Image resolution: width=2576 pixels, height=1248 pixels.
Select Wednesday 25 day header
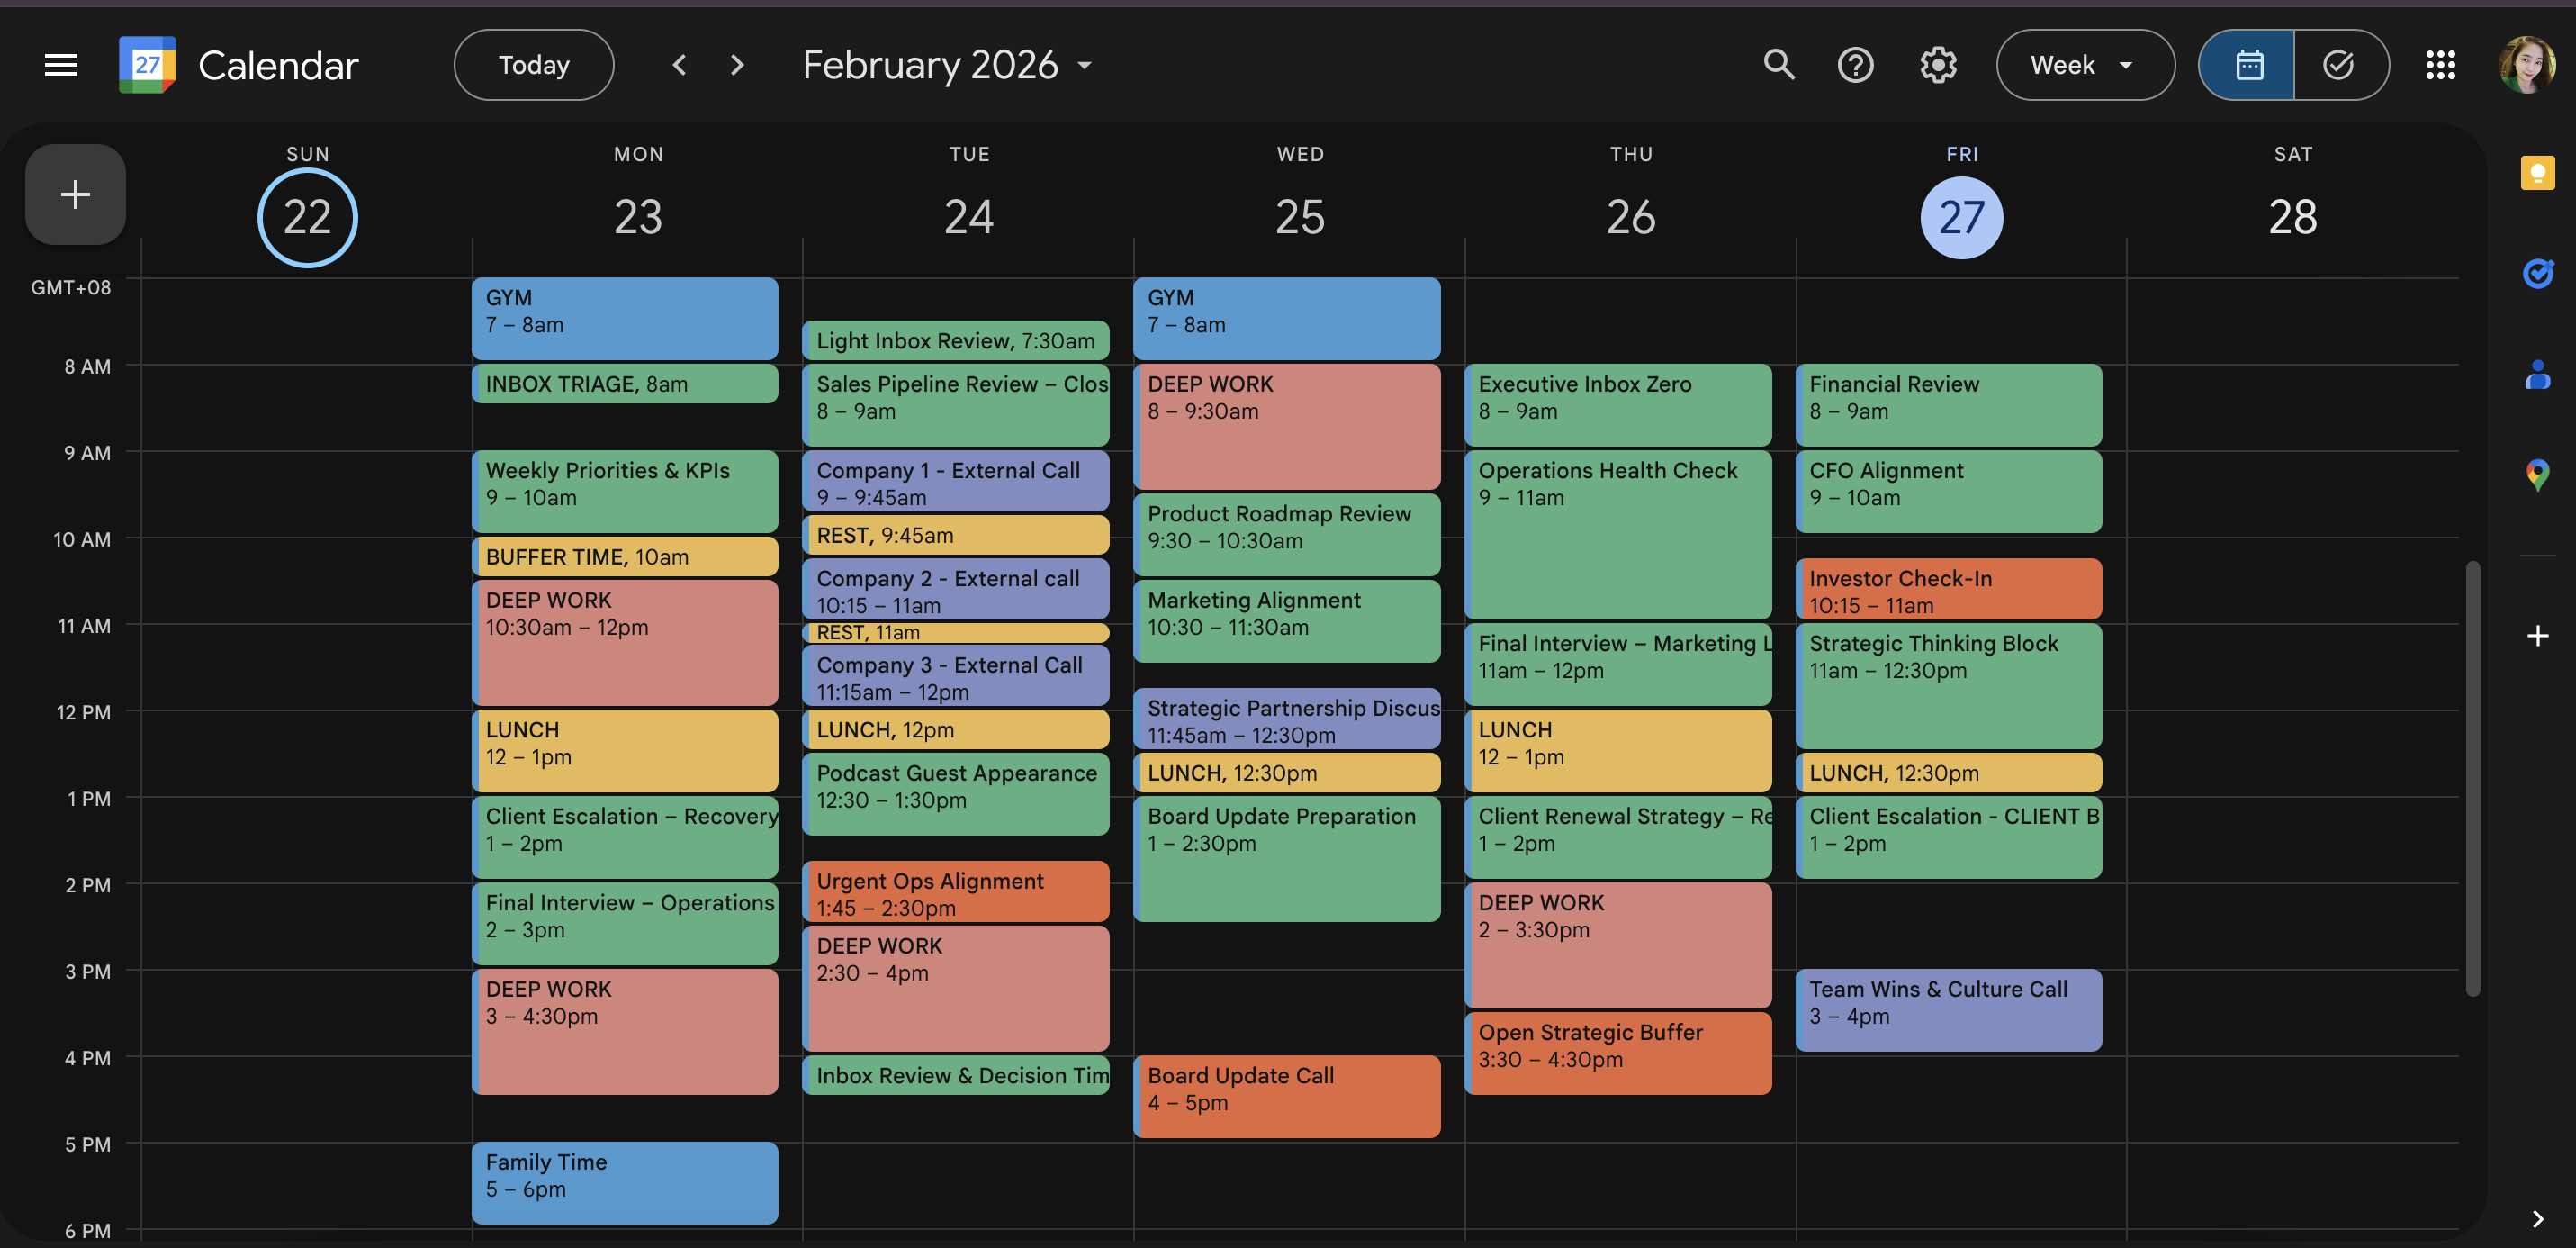pos(1299,217)
